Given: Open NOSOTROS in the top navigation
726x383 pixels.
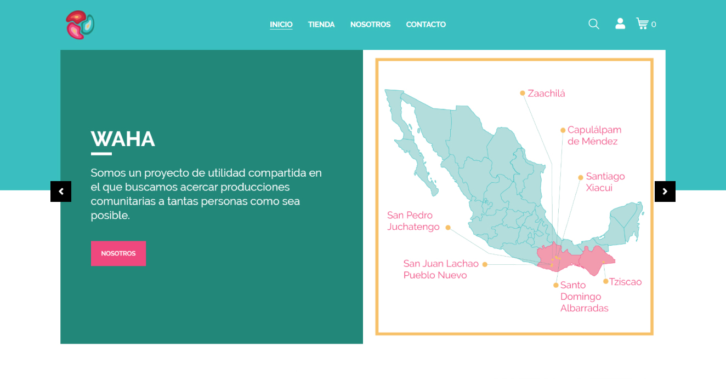Looking at the screenshot, I should click(x=370, y=25).
